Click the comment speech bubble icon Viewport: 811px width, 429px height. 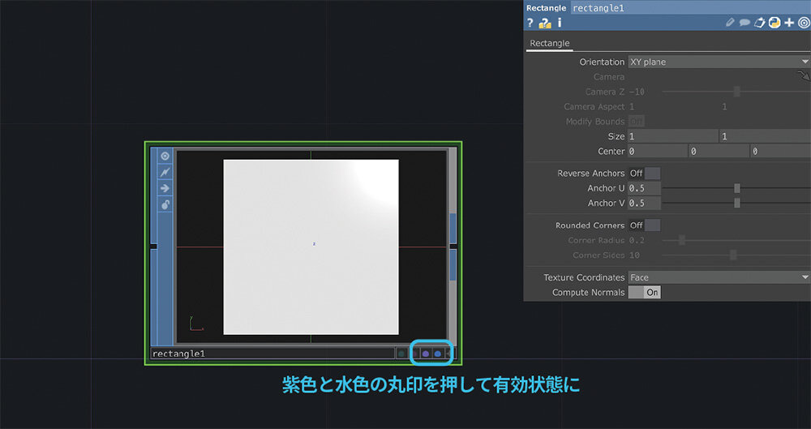(745, 24)
